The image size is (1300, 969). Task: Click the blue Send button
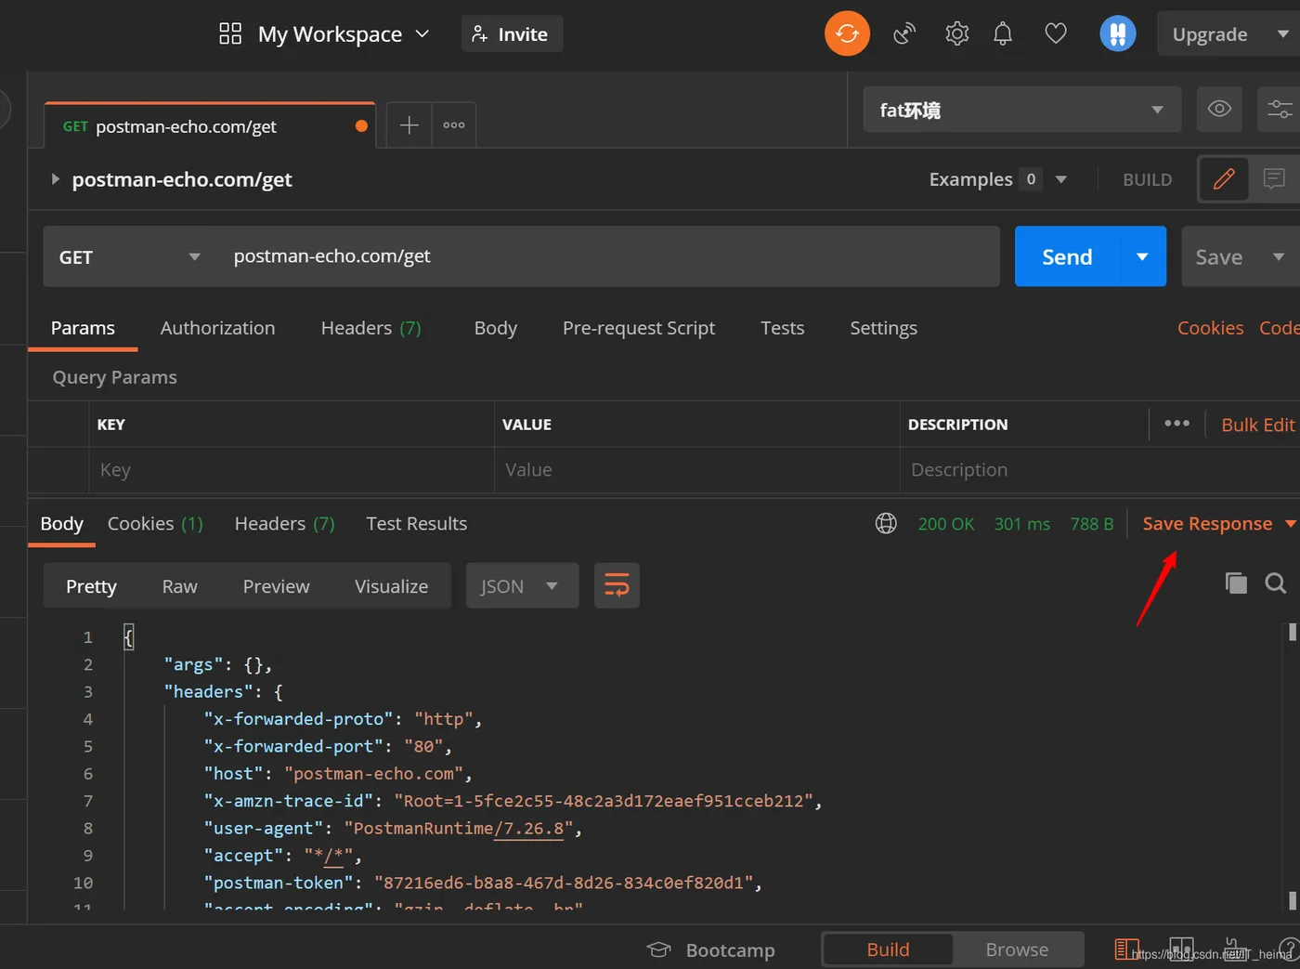pyautogui.click(x=1067, y=257)
